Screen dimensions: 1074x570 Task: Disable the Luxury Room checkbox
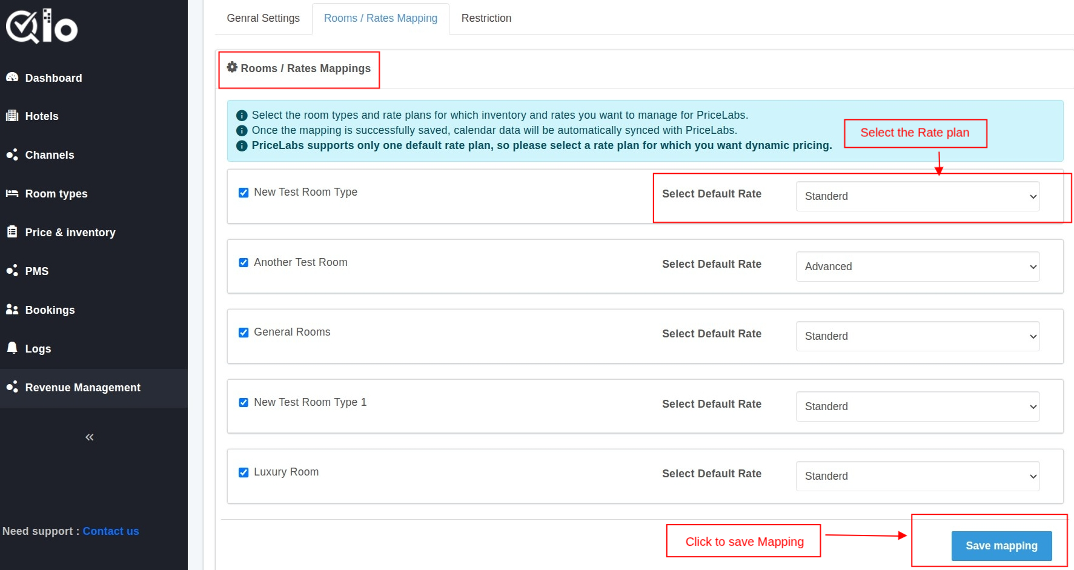[244, 472]
